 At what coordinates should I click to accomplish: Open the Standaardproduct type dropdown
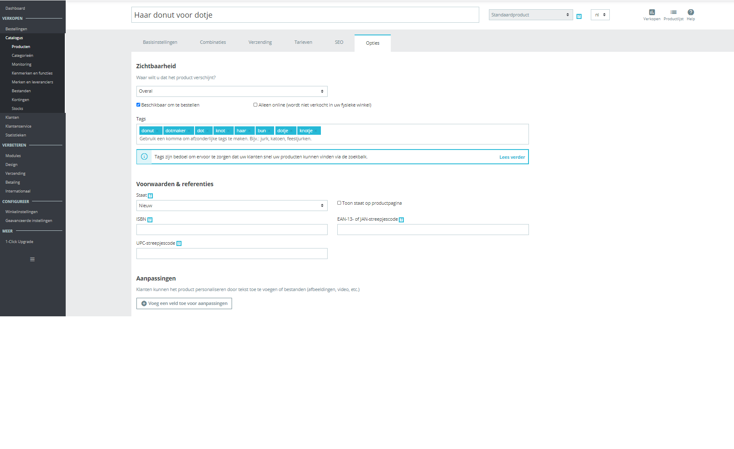coord(531,15)
